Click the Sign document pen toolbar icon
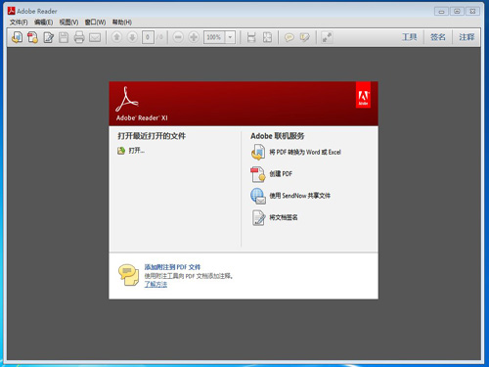This screenshot has width=489, height=367. (49, 37)
